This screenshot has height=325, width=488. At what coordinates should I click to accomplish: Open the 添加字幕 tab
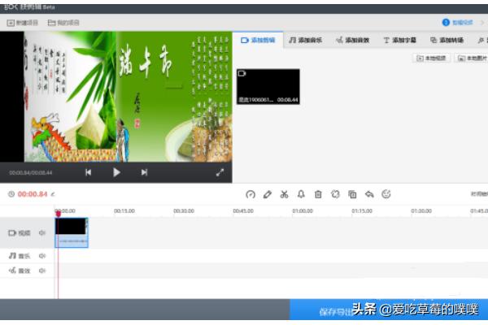click(399, 40)
